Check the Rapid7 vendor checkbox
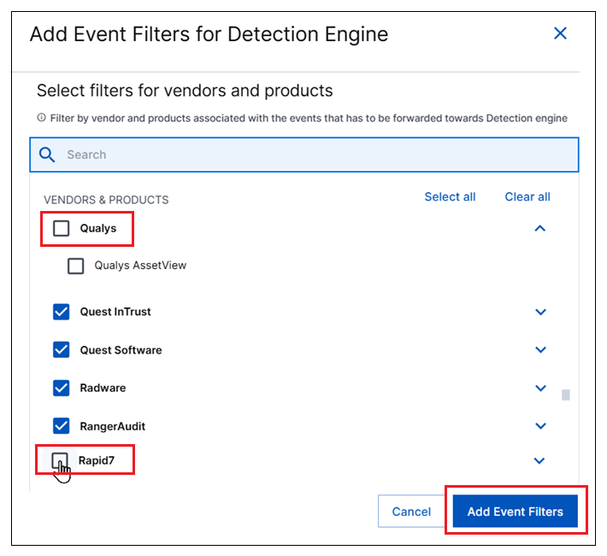Viewport: 607px width, 556px height. click(60, 461)
